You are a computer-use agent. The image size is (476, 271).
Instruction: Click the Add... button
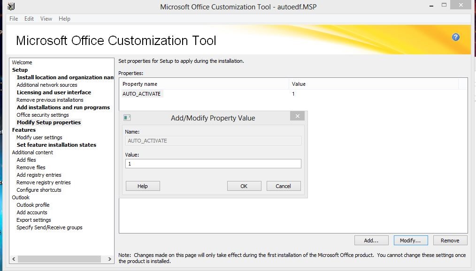click(371, 241)
